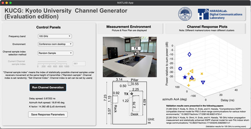Select the blue downward triangle marker
251x129 pixels.
tap(203, 83)
